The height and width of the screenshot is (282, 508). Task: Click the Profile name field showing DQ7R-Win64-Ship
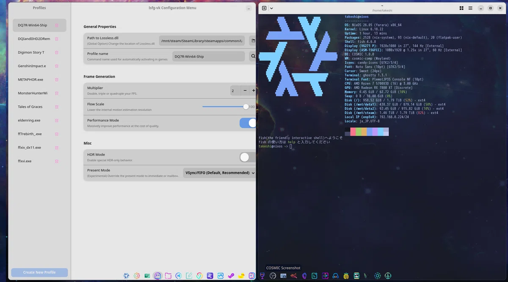point(209,56)
